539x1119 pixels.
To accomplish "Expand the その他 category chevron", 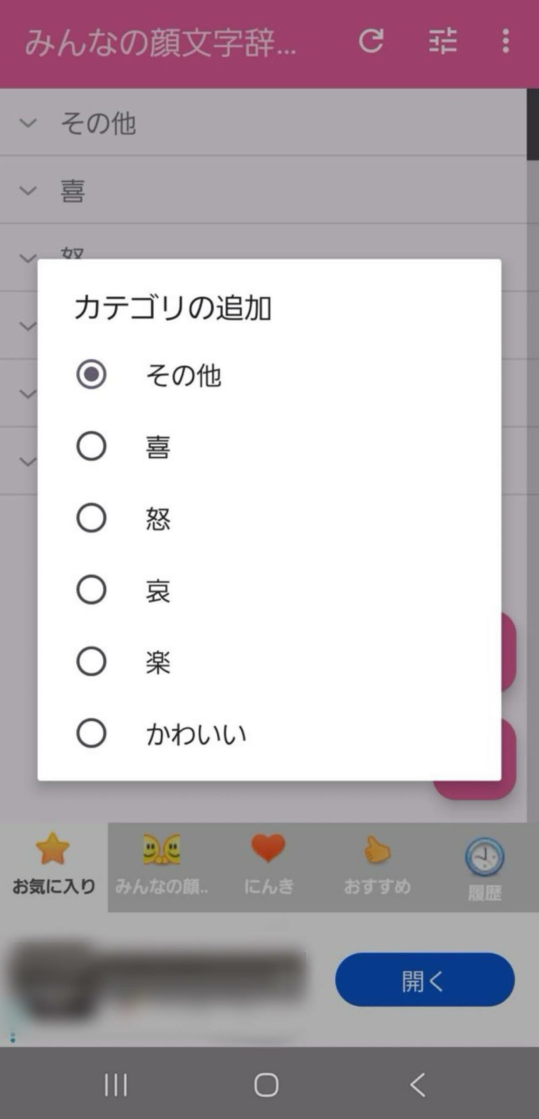I will click(x=28, y=123).
